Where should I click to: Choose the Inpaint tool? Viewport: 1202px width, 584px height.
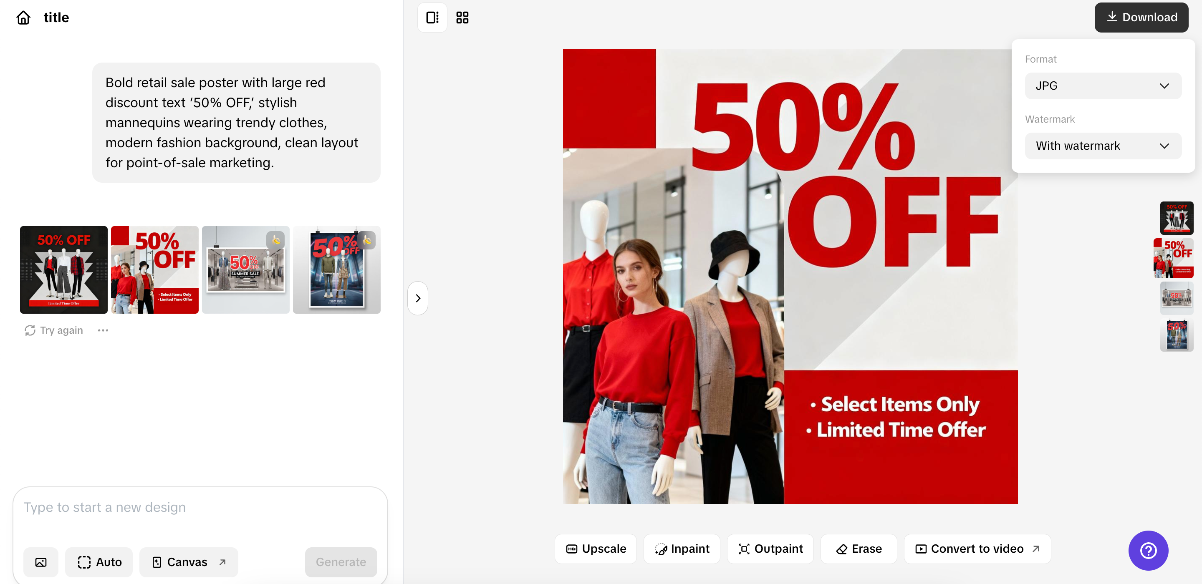682,549
